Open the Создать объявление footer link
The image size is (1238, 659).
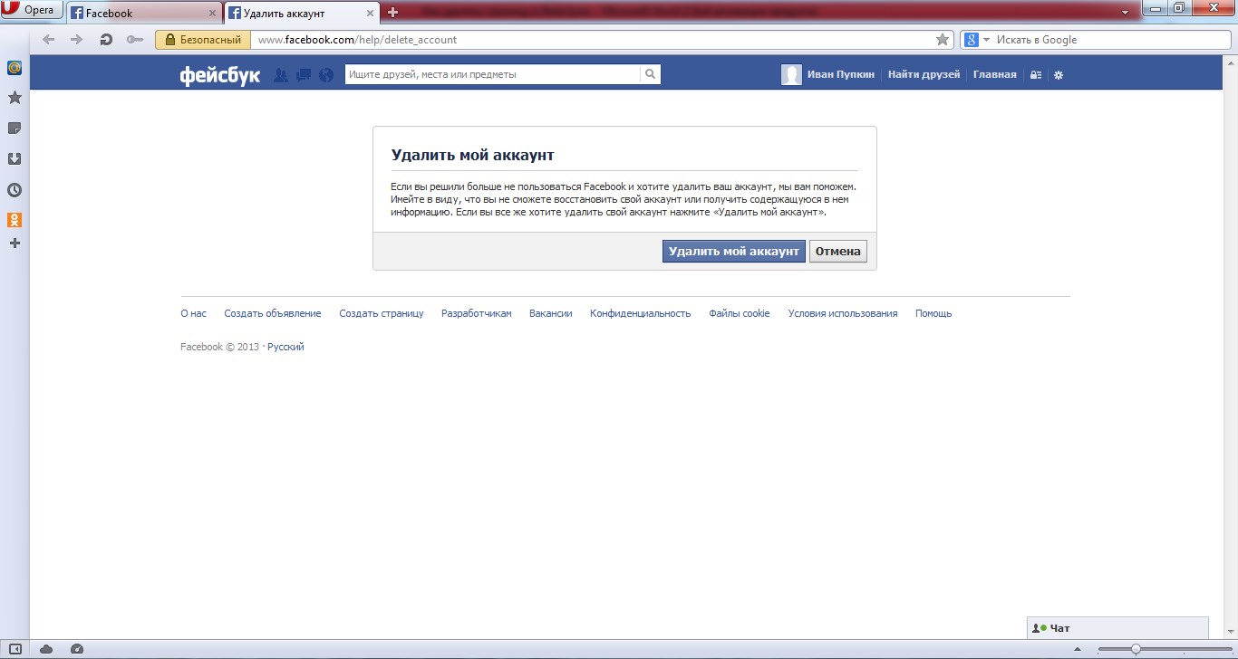[273, 313]
